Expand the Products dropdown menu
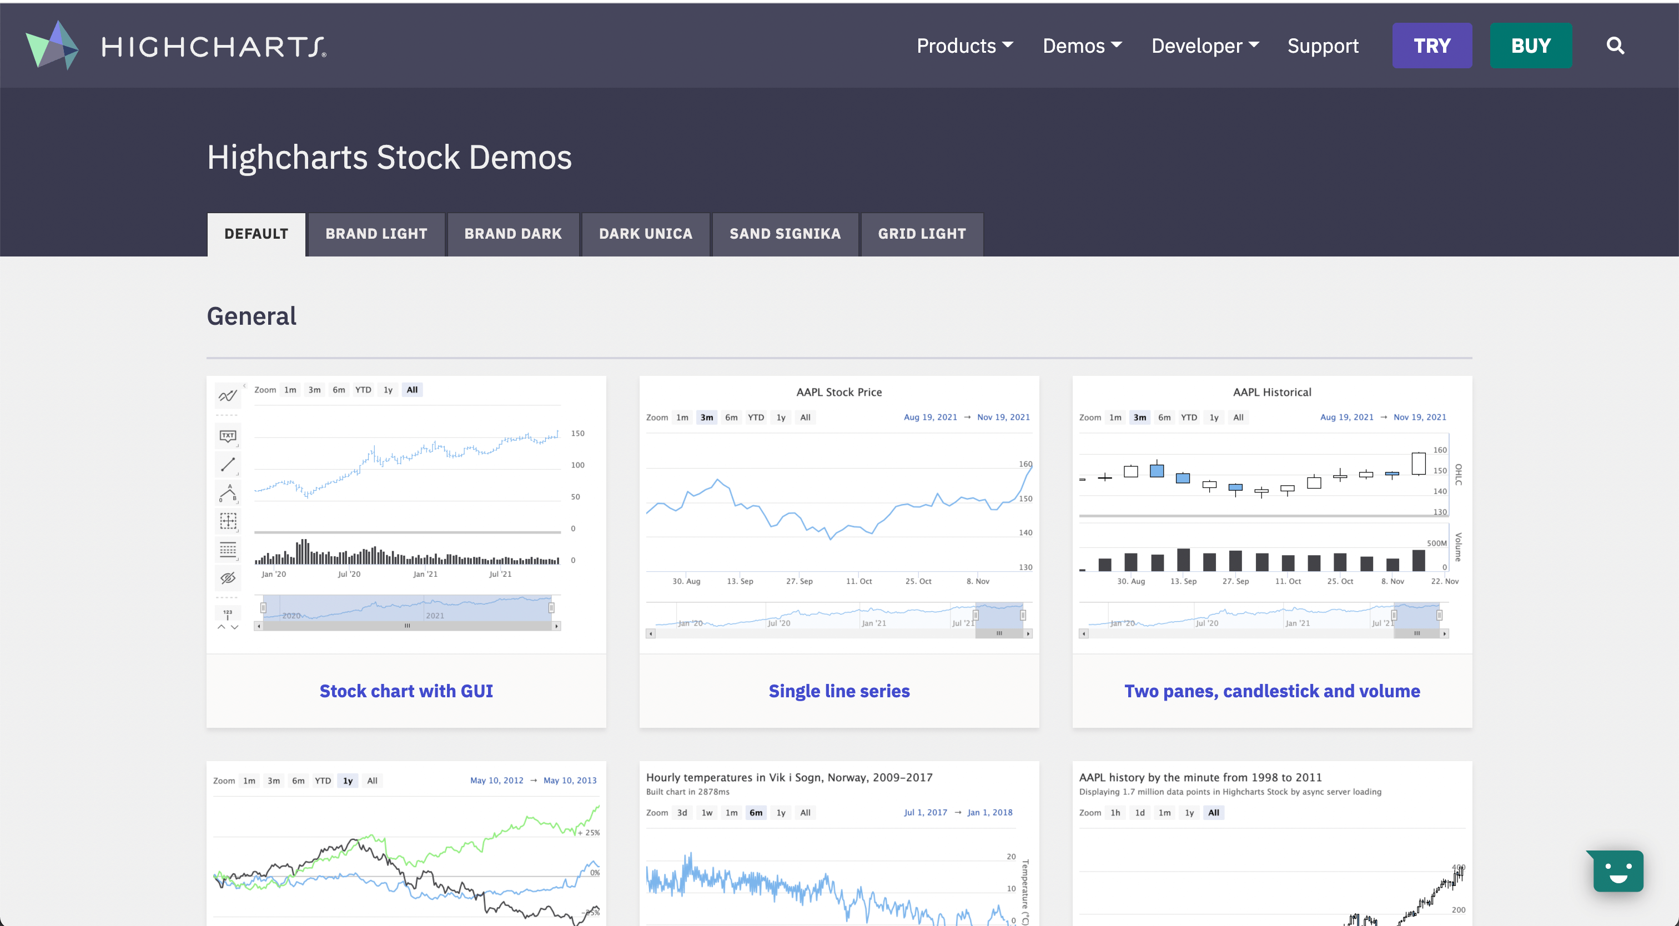 coord(964,46)
